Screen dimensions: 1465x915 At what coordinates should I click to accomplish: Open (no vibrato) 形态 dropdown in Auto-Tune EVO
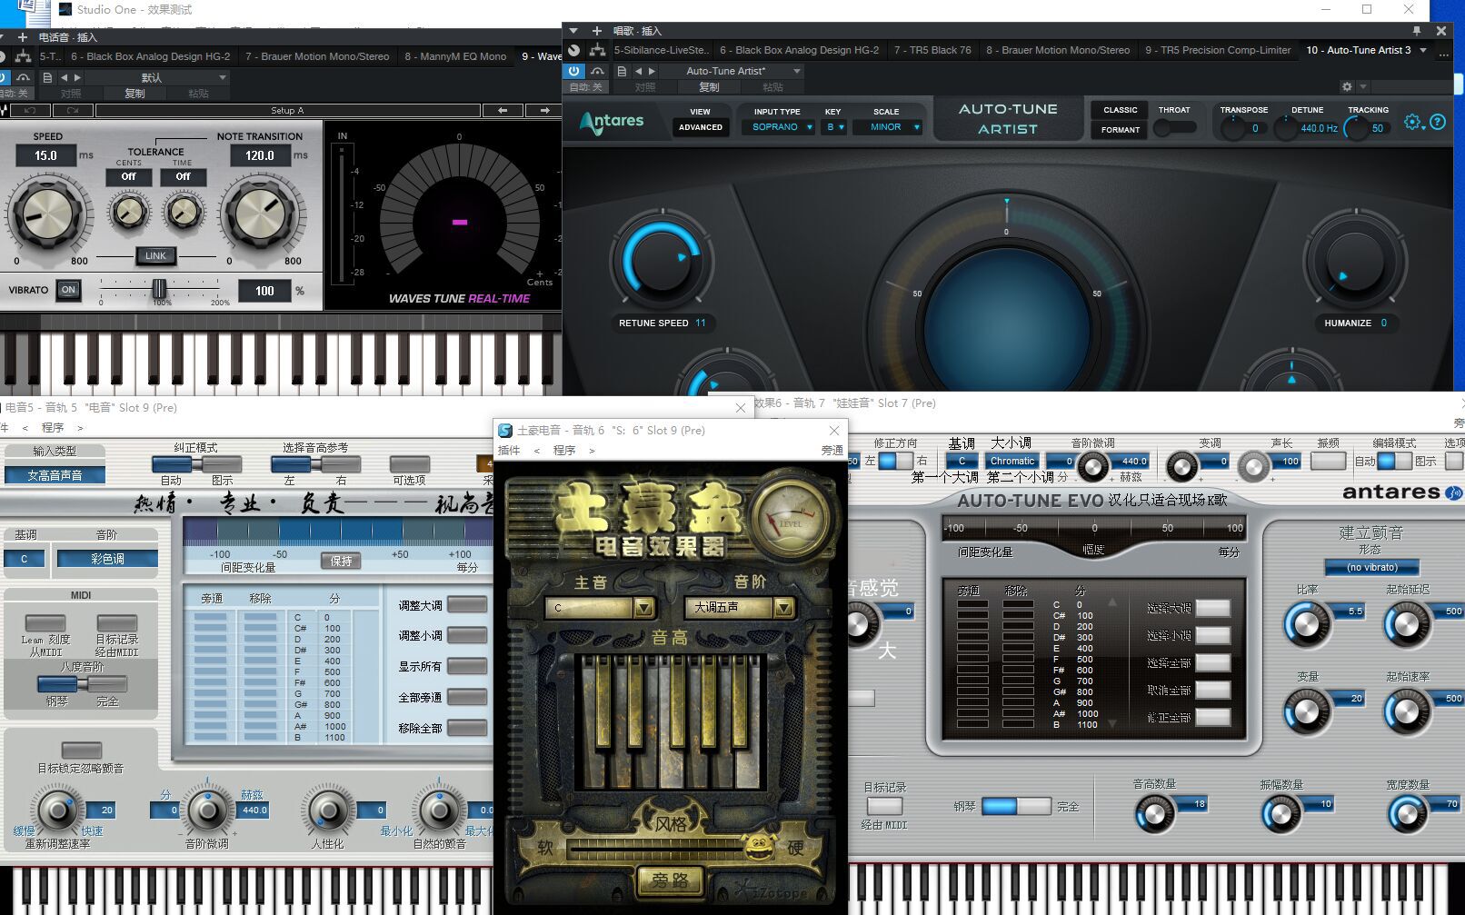point(1371,567)
